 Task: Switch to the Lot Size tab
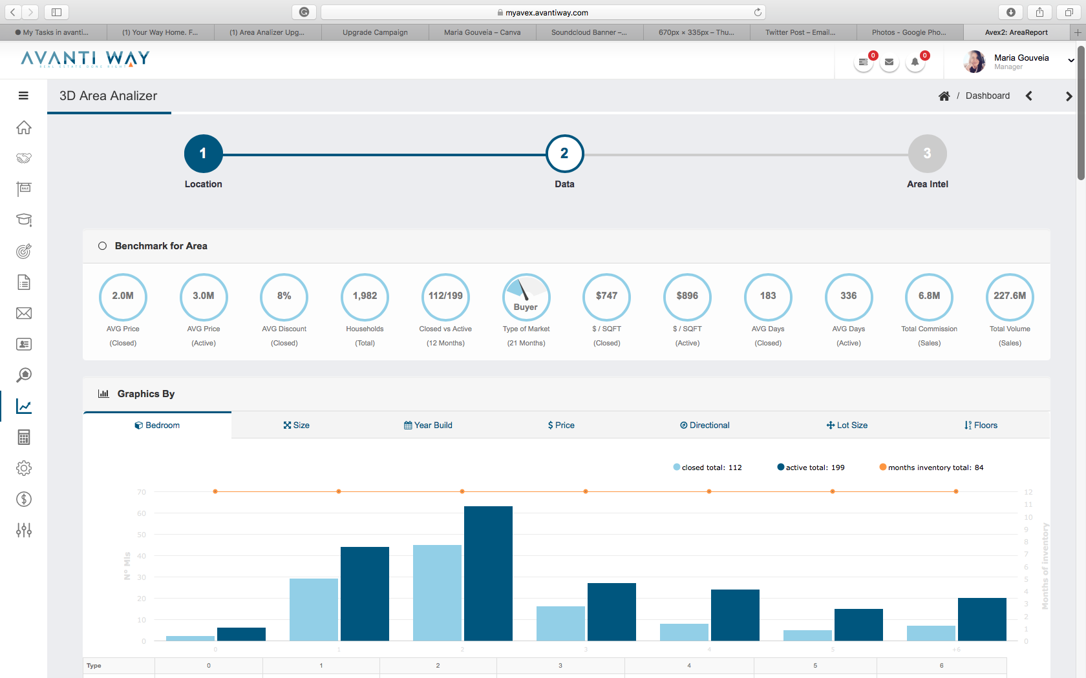coord(847,425)
